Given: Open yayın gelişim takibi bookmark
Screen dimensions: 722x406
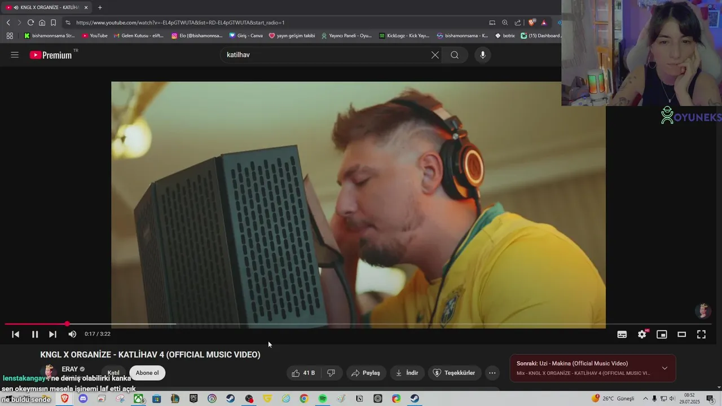Looking at the screenshot, I should click(292, 36).
